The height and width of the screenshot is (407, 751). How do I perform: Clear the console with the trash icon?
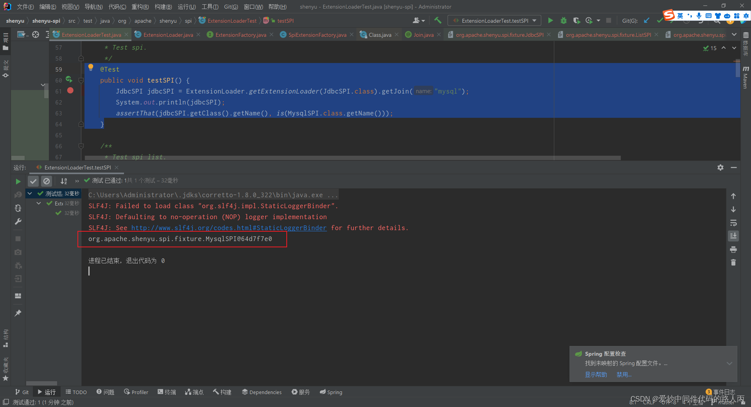tap(733, 263)
